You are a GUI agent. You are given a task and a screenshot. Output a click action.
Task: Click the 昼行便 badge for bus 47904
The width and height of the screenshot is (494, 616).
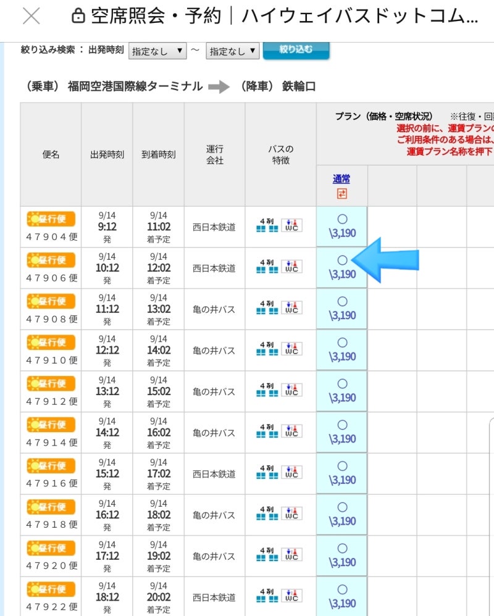coord(51,219)
